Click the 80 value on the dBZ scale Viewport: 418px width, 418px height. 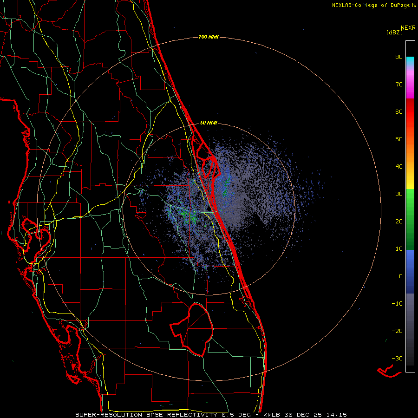(x=399, y=57)
